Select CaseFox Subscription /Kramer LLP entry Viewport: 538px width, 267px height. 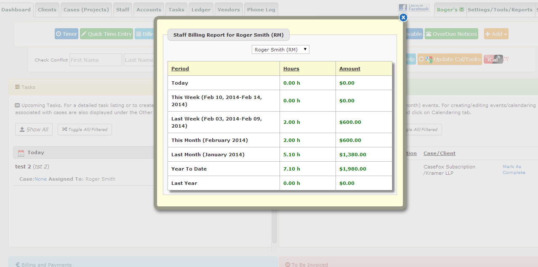[x=449, y=170]
